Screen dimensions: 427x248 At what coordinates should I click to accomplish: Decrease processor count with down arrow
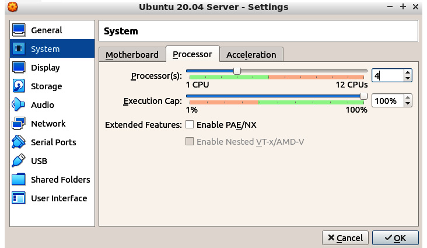tap(407, 79)
